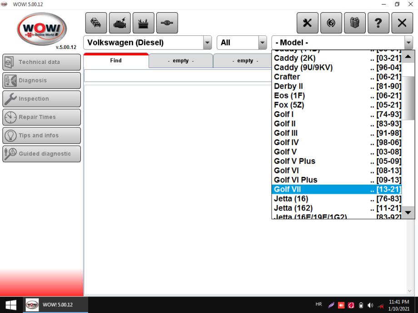Click the engine diagnostics toolbar icon
This screenshot has width=418, height=313.
[x=119, y=23]
